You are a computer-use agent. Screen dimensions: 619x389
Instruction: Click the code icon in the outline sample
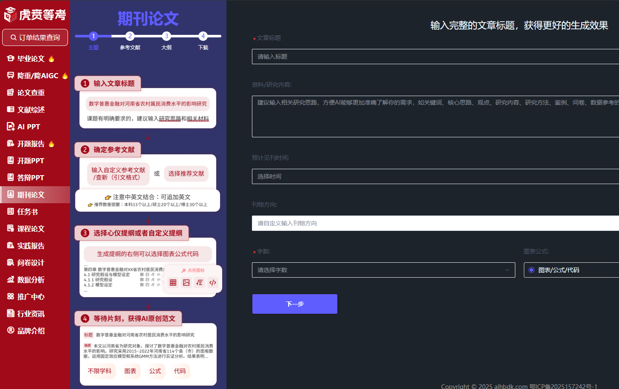click(213, 282)
